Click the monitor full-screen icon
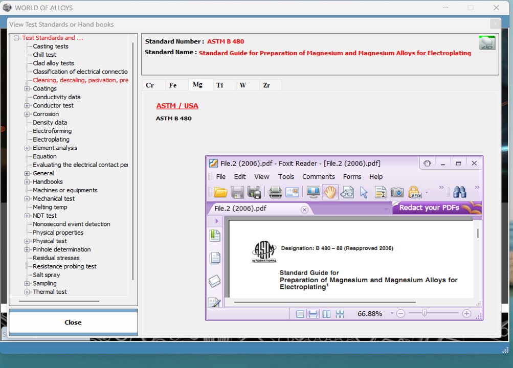513x368 pixels. (x=313, y=192)
